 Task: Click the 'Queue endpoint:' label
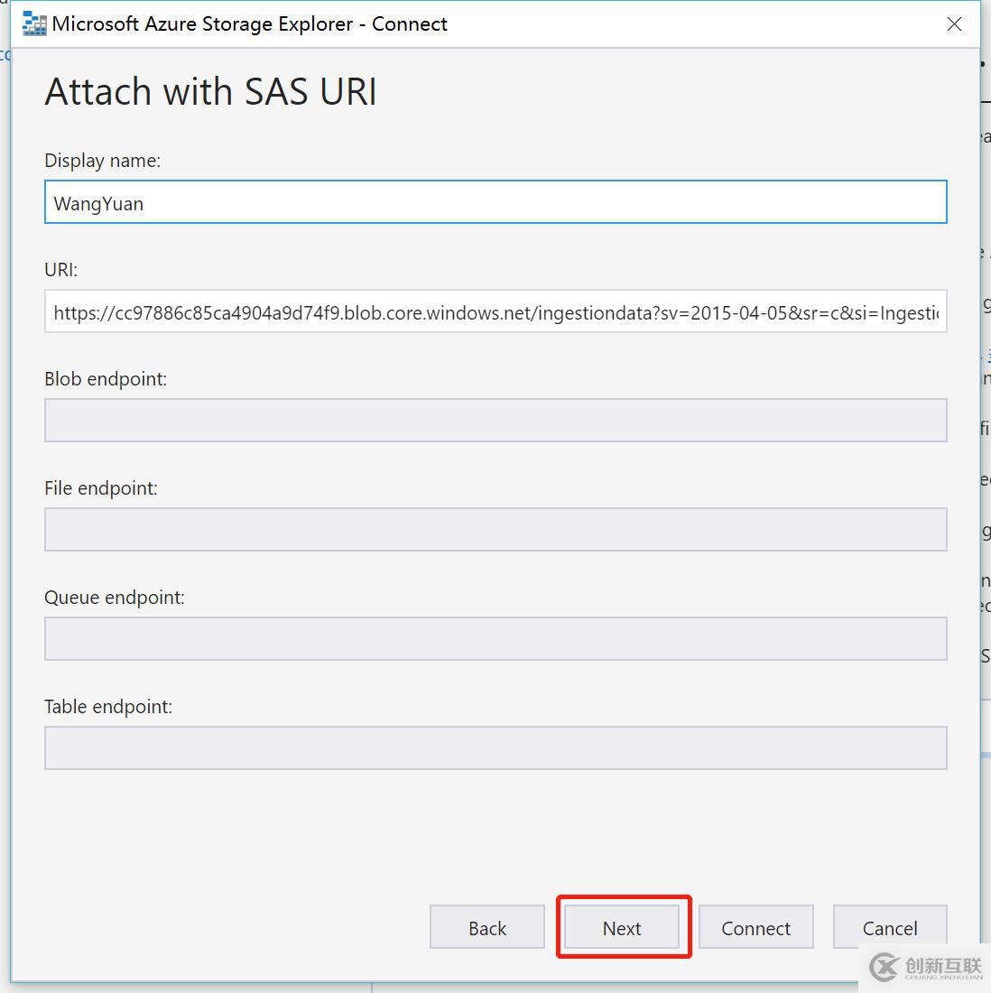[x=115, y=598]
